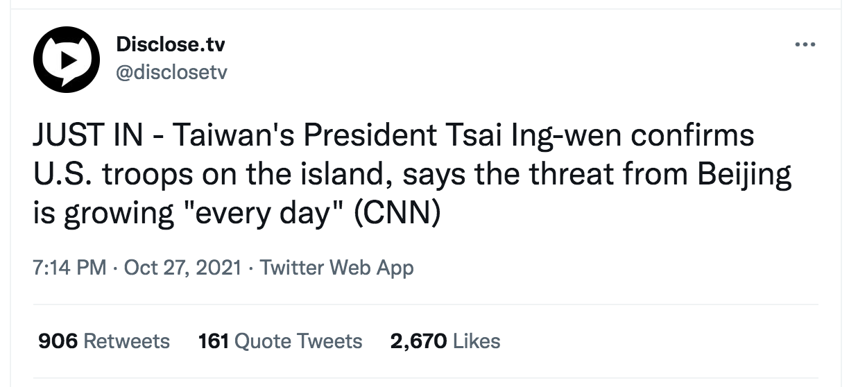Open the @disclosetv handle link
This screenshot has width=849, height=387.
coord(171,71)
